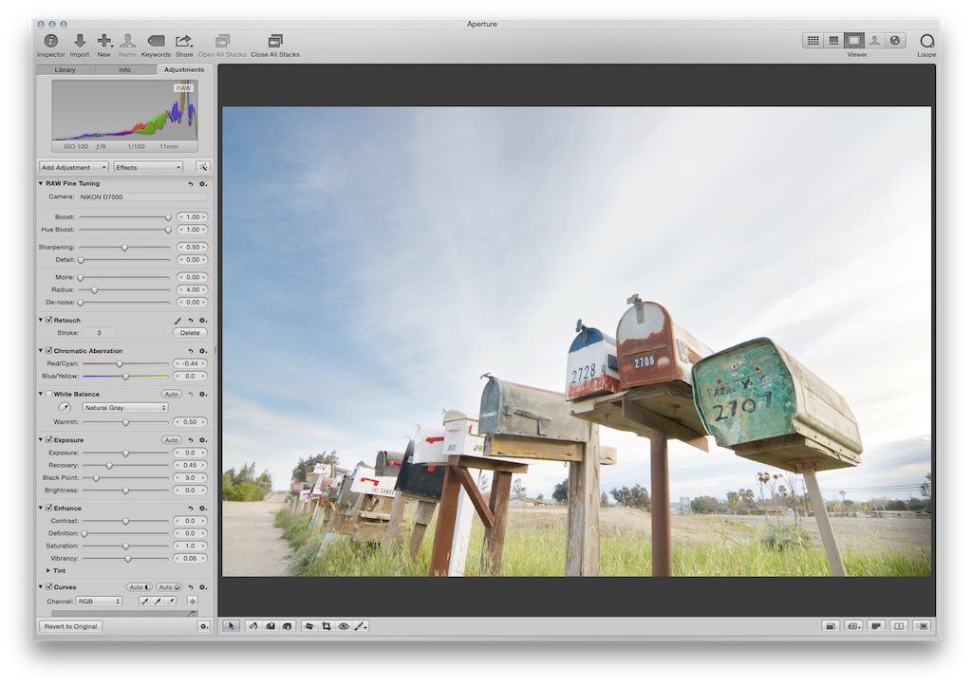Click the New plus icon
Image resolution: width=972 pixels, height=686 pixels.
pyautogui.click(x=103, y=41)
